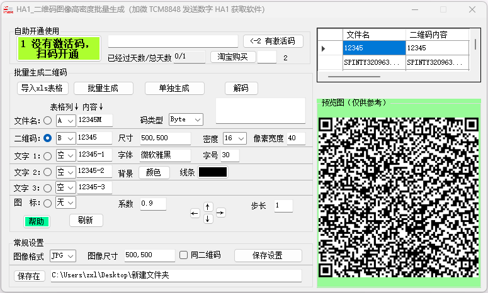The image size is (488, 293).
Task: Click the 解码 button
Action: 241,88
